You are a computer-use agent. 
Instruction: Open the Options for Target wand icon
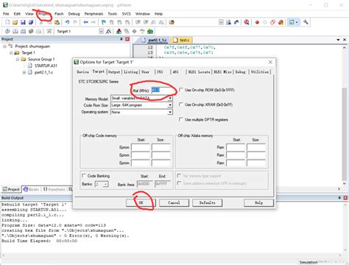pyautogui.click(x=108, y=32)
